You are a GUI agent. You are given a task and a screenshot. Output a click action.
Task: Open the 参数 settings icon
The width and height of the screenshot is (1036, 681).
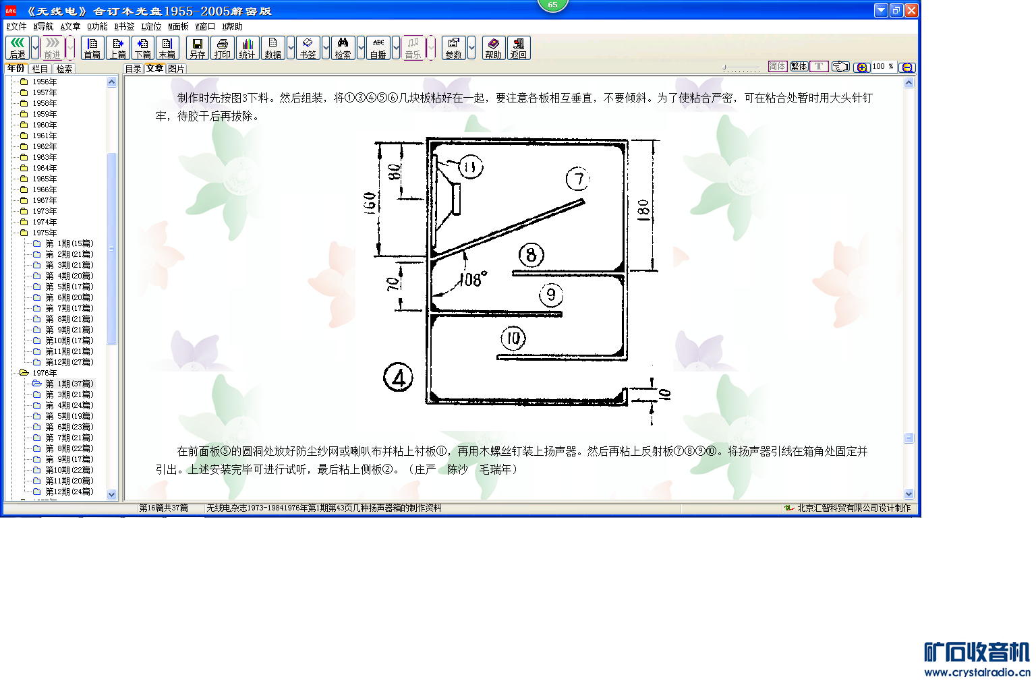tap(454, 48)
